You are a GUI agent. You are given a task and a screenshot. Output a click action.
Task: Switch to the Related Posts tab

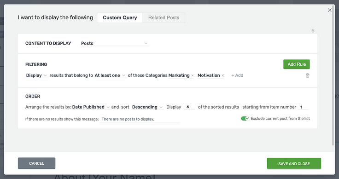[164, 17]
